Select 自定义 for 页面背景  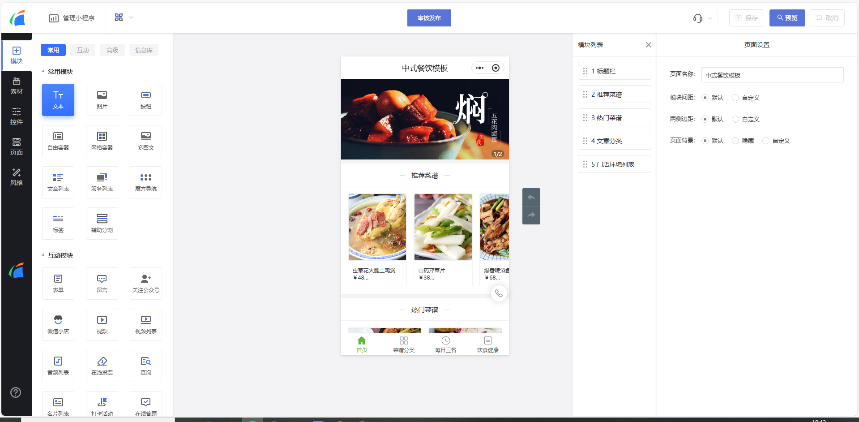coord(766,141)
